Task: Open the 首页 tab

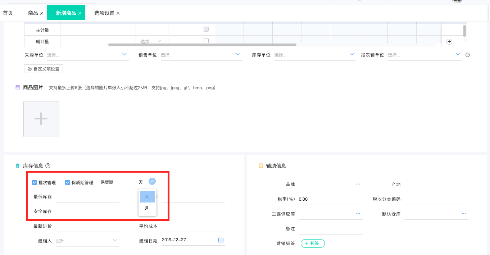Action: click(x=8, y=13)
